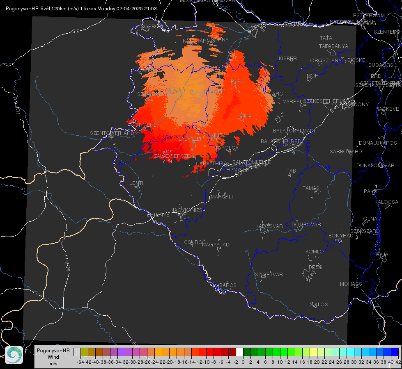Click the darkest blue last legend swatch

395,352
